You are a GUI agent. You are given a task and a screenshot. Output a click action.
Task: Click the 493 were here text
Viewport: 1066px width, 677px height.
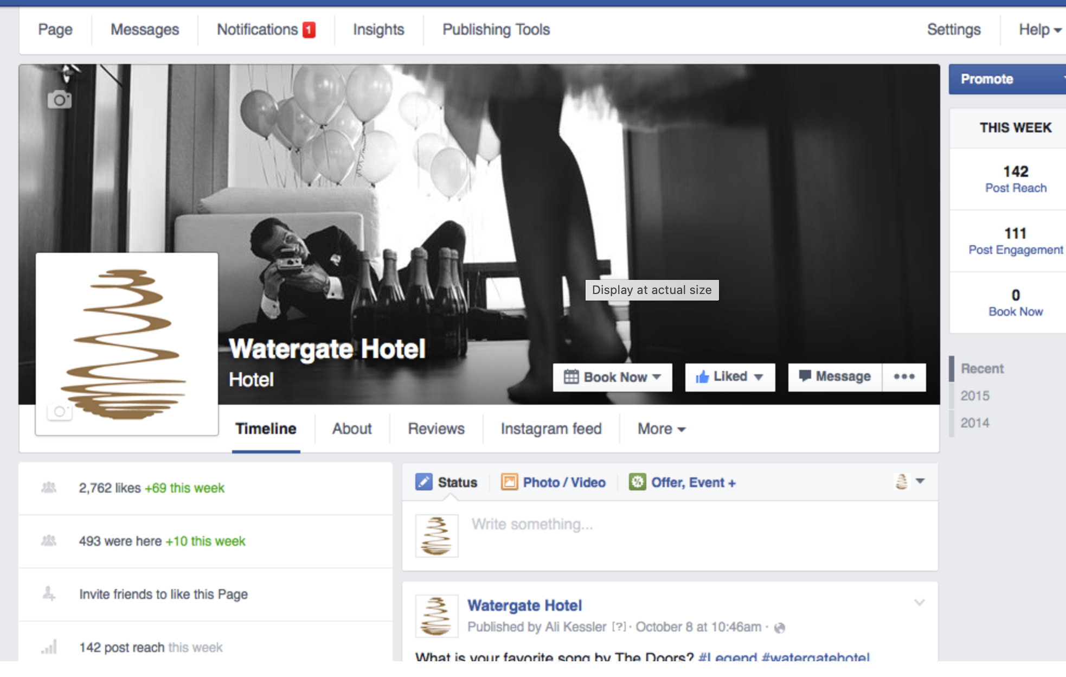click(120, 541)
